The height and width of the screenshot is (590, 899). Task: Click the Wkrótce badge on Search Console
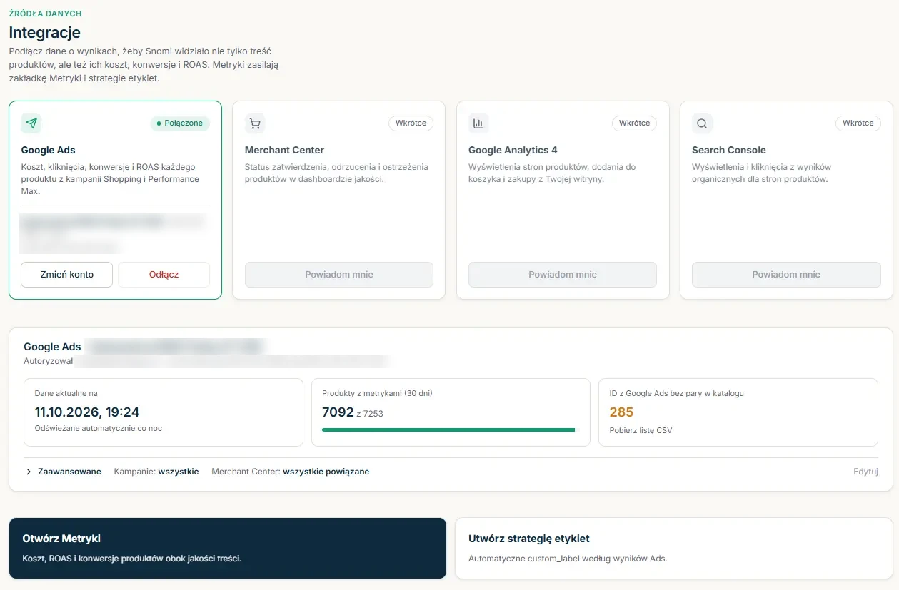click(x=858, y=123)
